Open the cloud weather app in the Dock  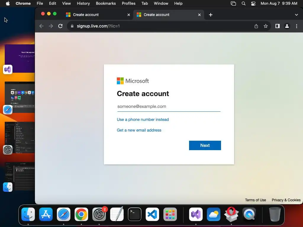(214, 214)
